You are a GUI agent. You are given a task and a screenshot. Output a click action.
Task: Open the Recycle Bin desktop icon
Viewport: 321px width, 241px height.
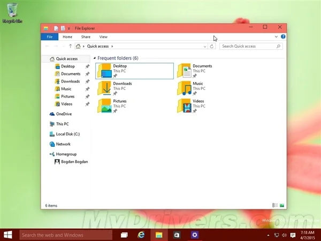(12, 13)
